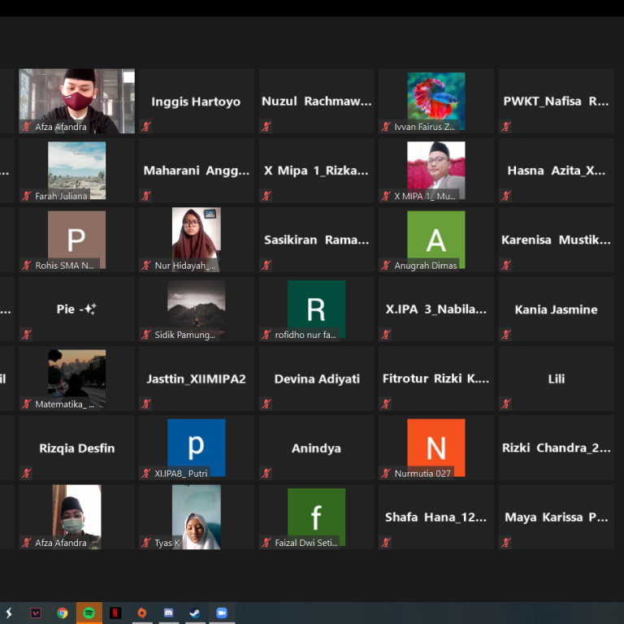The image size is (624, 624).
Task: Click muted mic icon on Inggis Hartoyo tile
Action: pyautogui.click(x=146, y=127)
